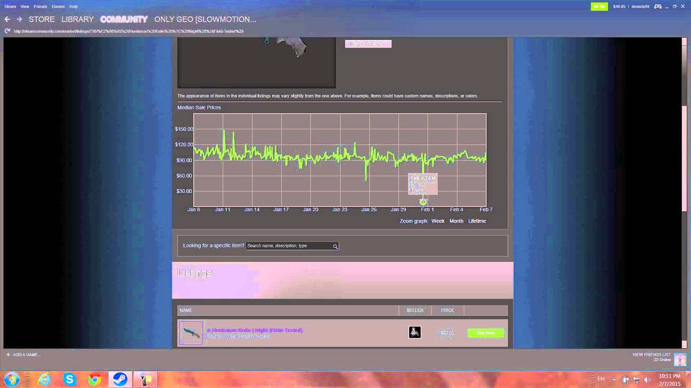Click the listing price in the row
This screenshot has width=691, height=388.
click(x=447, y=333)
